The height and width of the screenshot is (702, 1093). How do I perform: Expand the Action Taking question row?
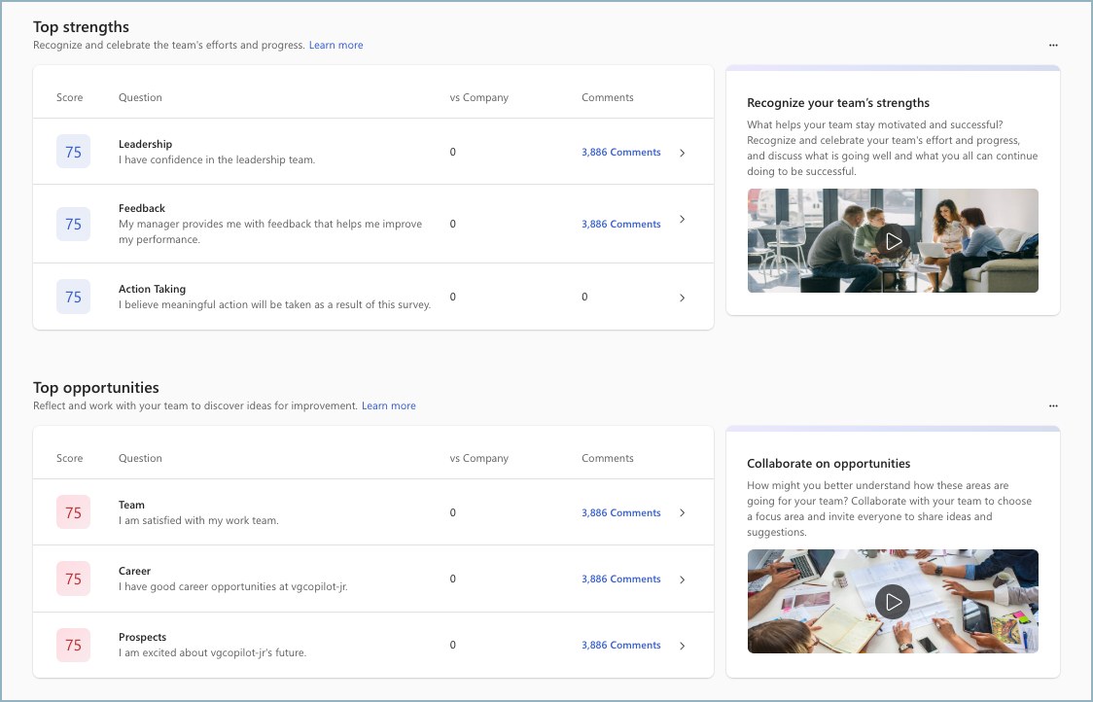(x=682, y=297)
